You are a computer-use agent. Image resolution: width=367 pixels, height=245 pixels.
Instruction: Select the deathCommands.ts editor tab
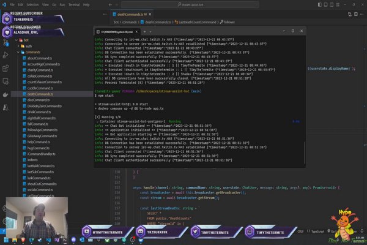click(132, 14)
